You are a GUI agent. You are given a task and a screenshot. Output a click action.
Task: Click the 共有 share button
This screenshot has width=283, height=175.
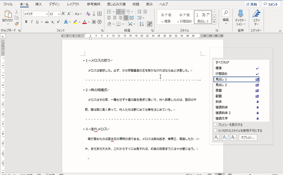pyautogui.click(x=252, y=4)
